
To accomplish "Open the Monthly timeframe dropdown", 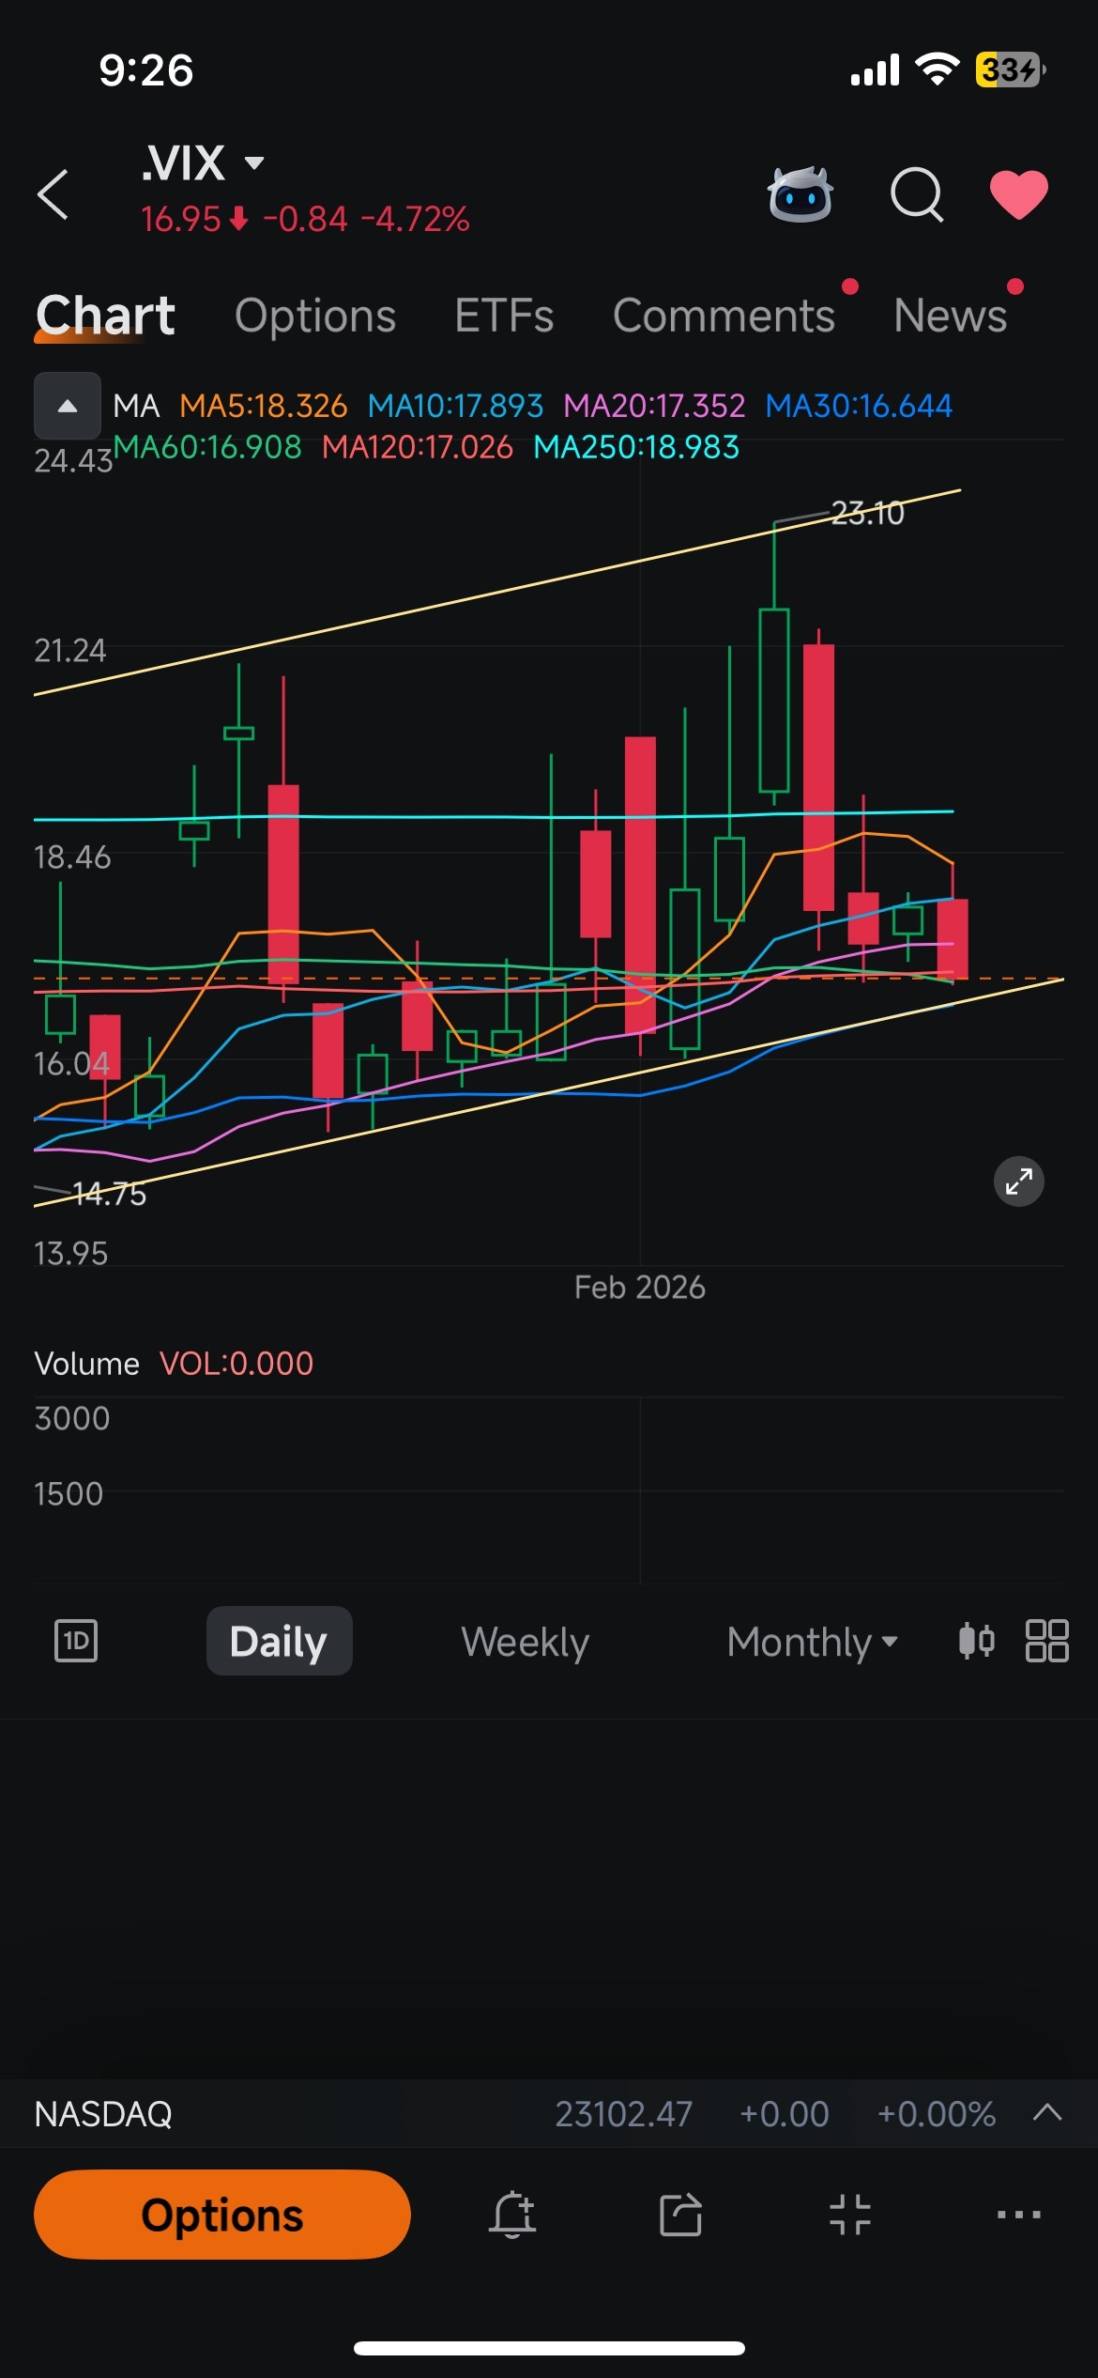I will tap(812, 1642).
